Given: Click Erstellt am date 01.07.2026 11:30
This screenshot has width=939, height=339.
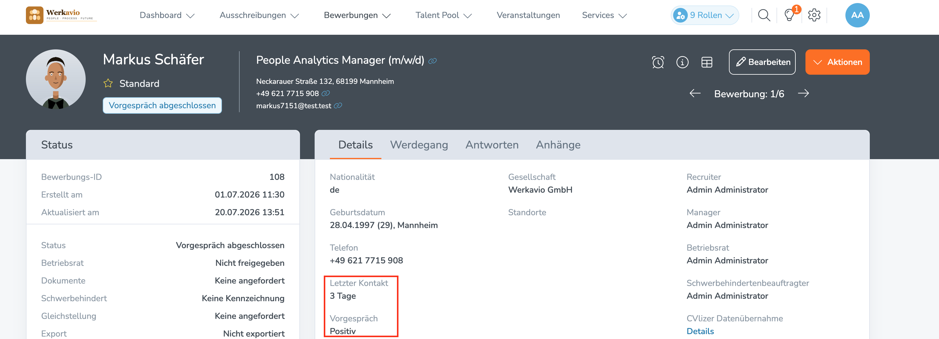Looking at the screenshot, I should pyautogui.click(x=249, y=195).
